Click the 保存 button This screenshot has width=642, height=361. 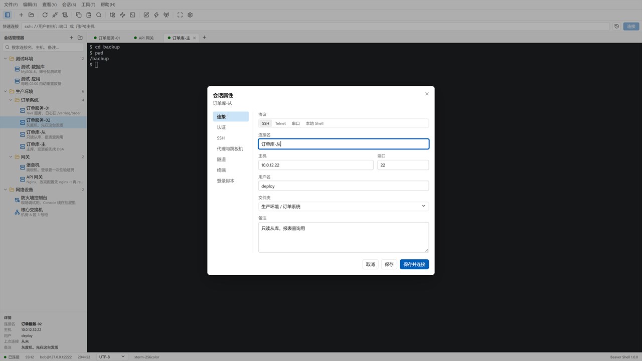[389, 264]
